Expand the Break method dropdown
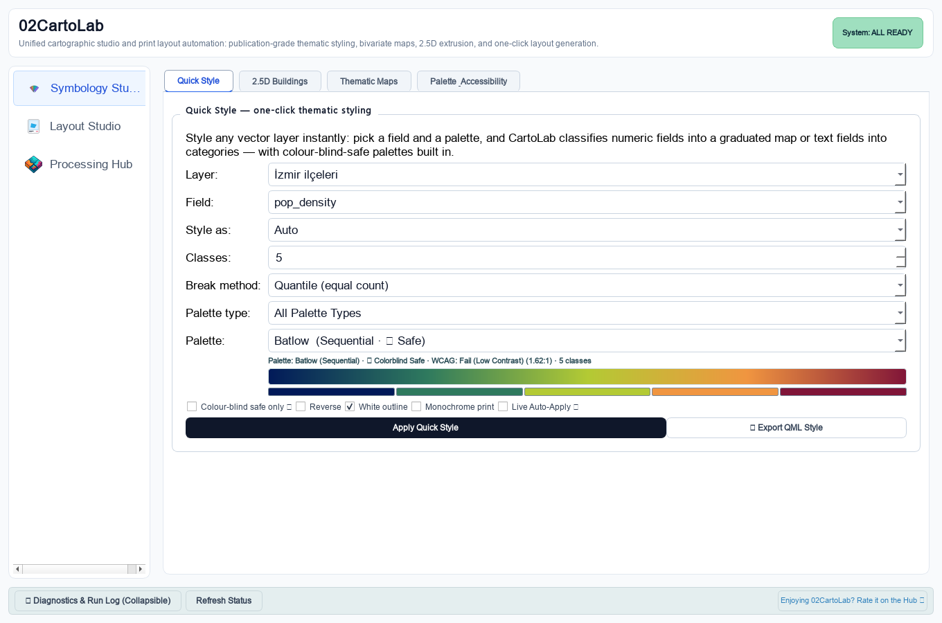The image size is (942, 623). click(x=587, y=285)
